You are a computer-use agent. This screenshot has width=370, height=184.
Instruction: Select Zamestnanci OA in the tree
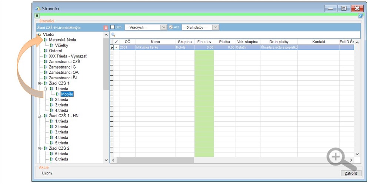click(64, 72)
